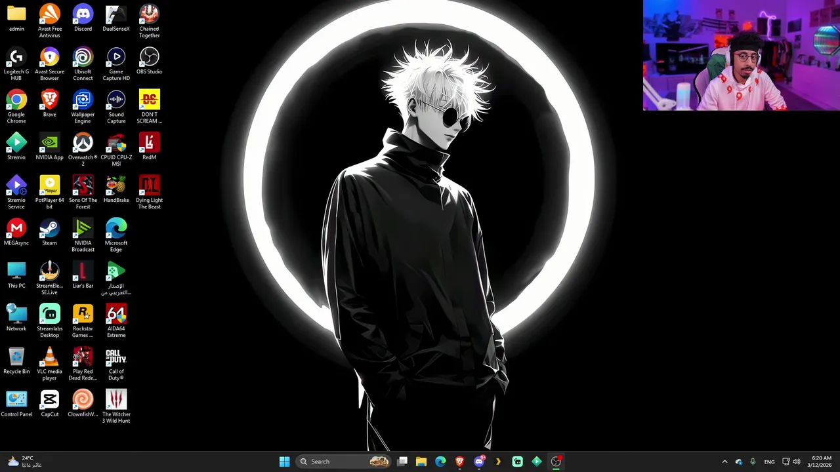This screenshot has width=840, height=472.
Task: Open the Arabic-labeled green gamepad shortcut
Action: coord(116,278)
